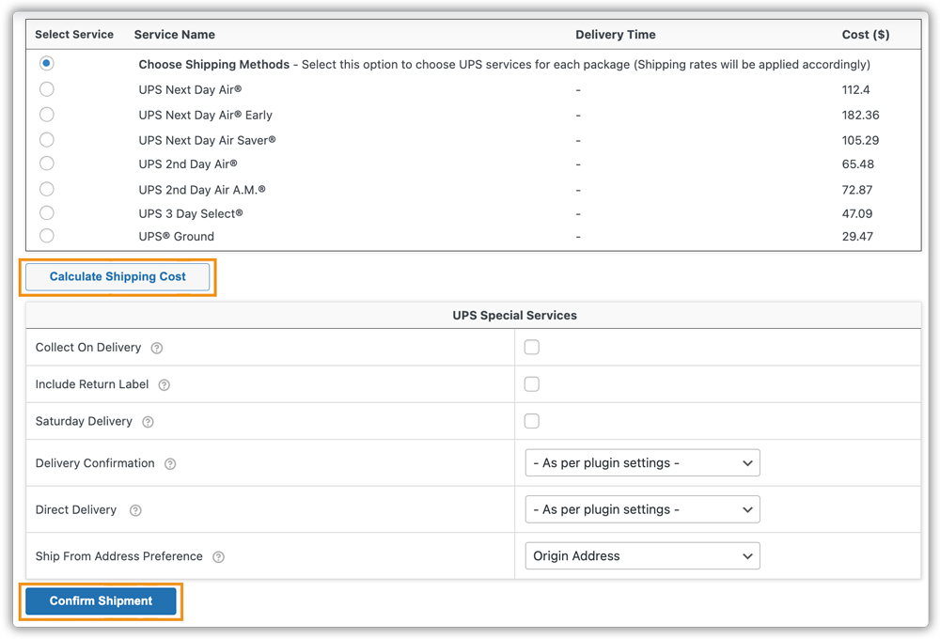Show help icon beside Include Return Label
The image size is (940, 639).
coord(164,385)
